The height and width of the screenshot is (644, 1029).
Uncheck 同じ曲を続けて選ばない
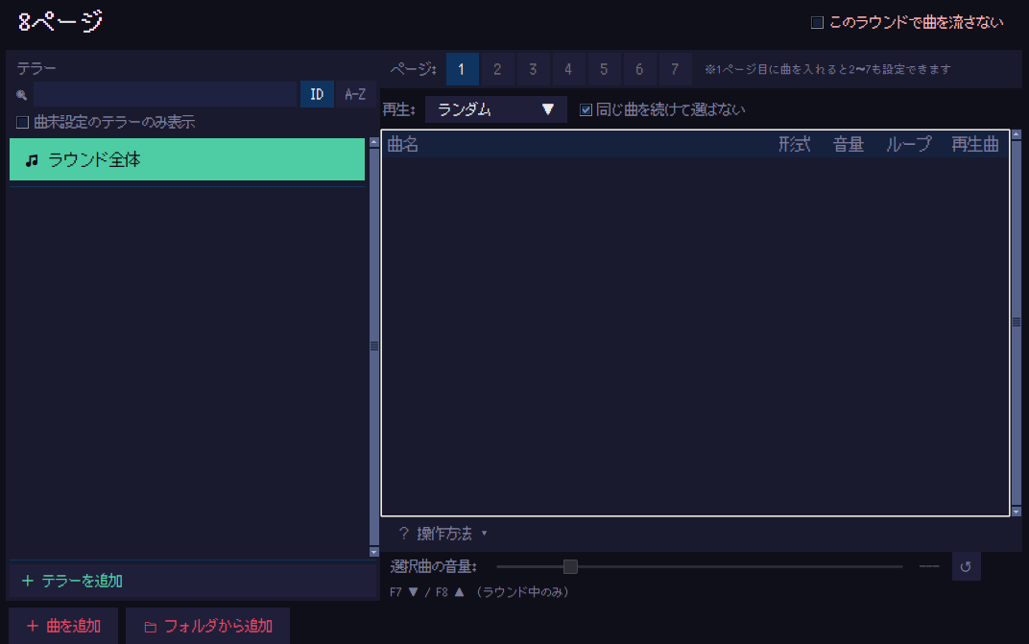586,109
